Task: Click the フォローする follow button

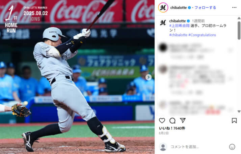Action: 205,7
